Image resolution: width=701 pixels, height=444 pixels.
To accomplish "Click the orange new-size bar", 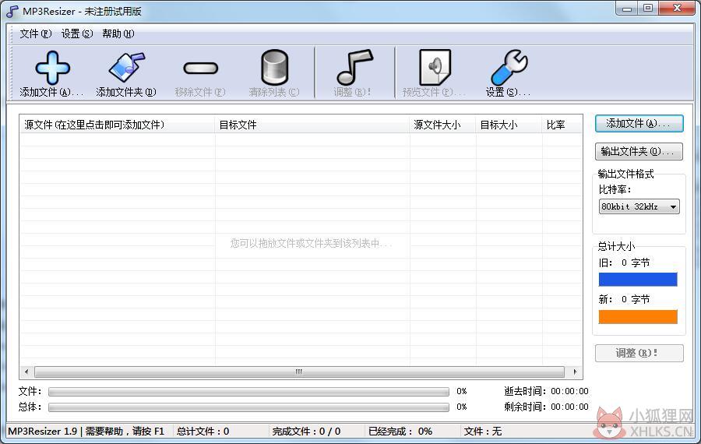I will 638,316.
